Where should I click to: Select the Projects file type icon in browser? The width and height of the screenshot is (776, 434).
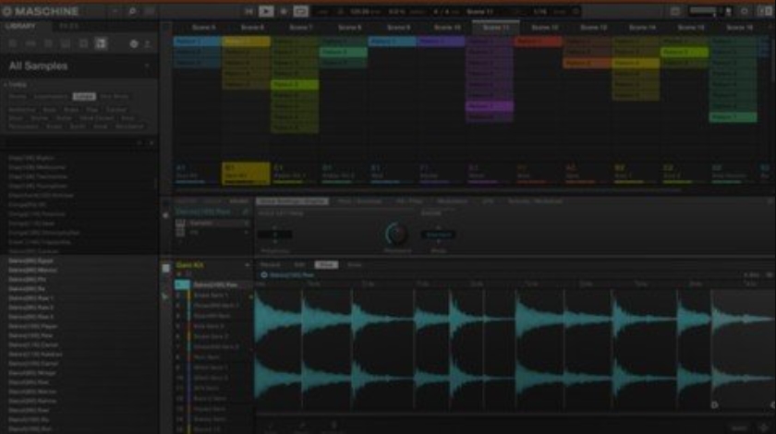[13, 44]
